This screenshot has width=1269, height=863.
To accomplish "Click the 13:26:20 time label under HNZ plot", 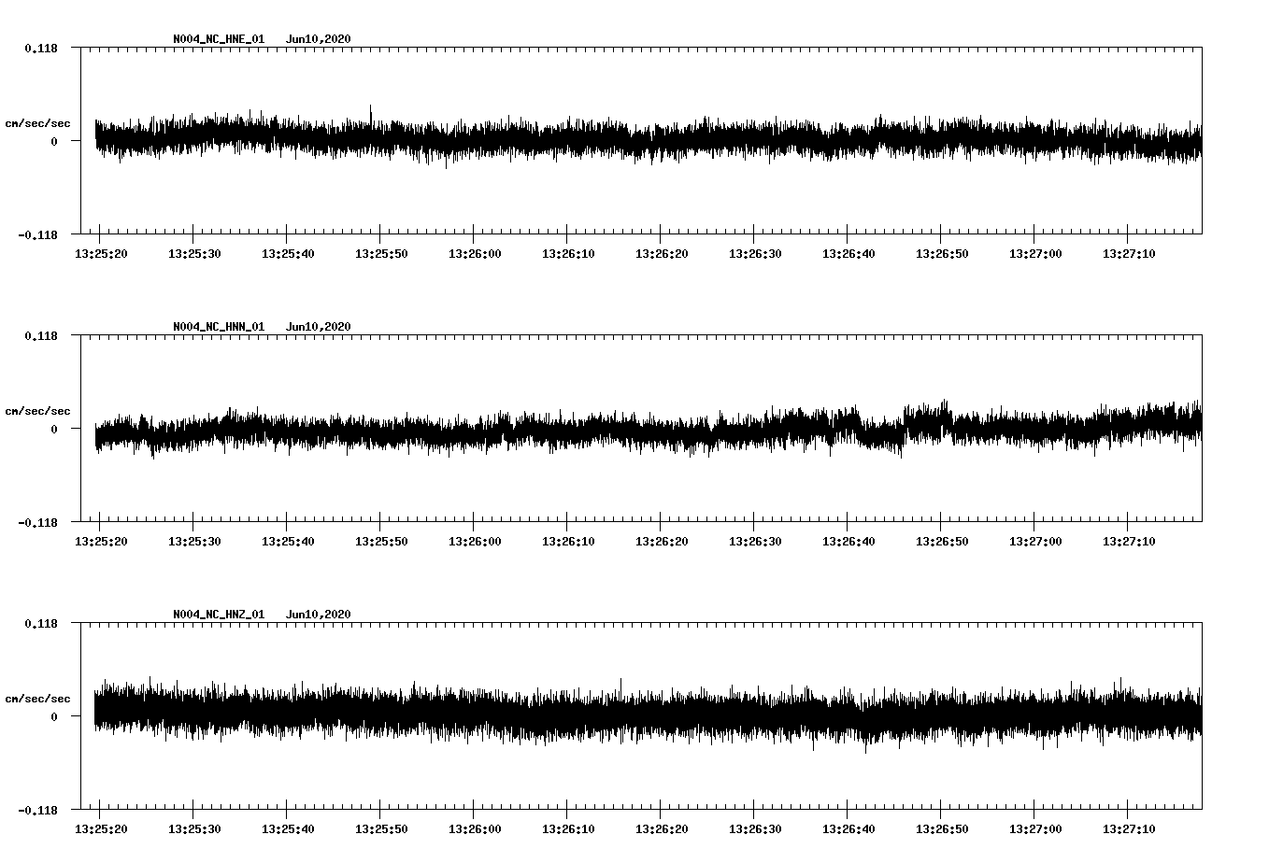I will click(662, 829).
